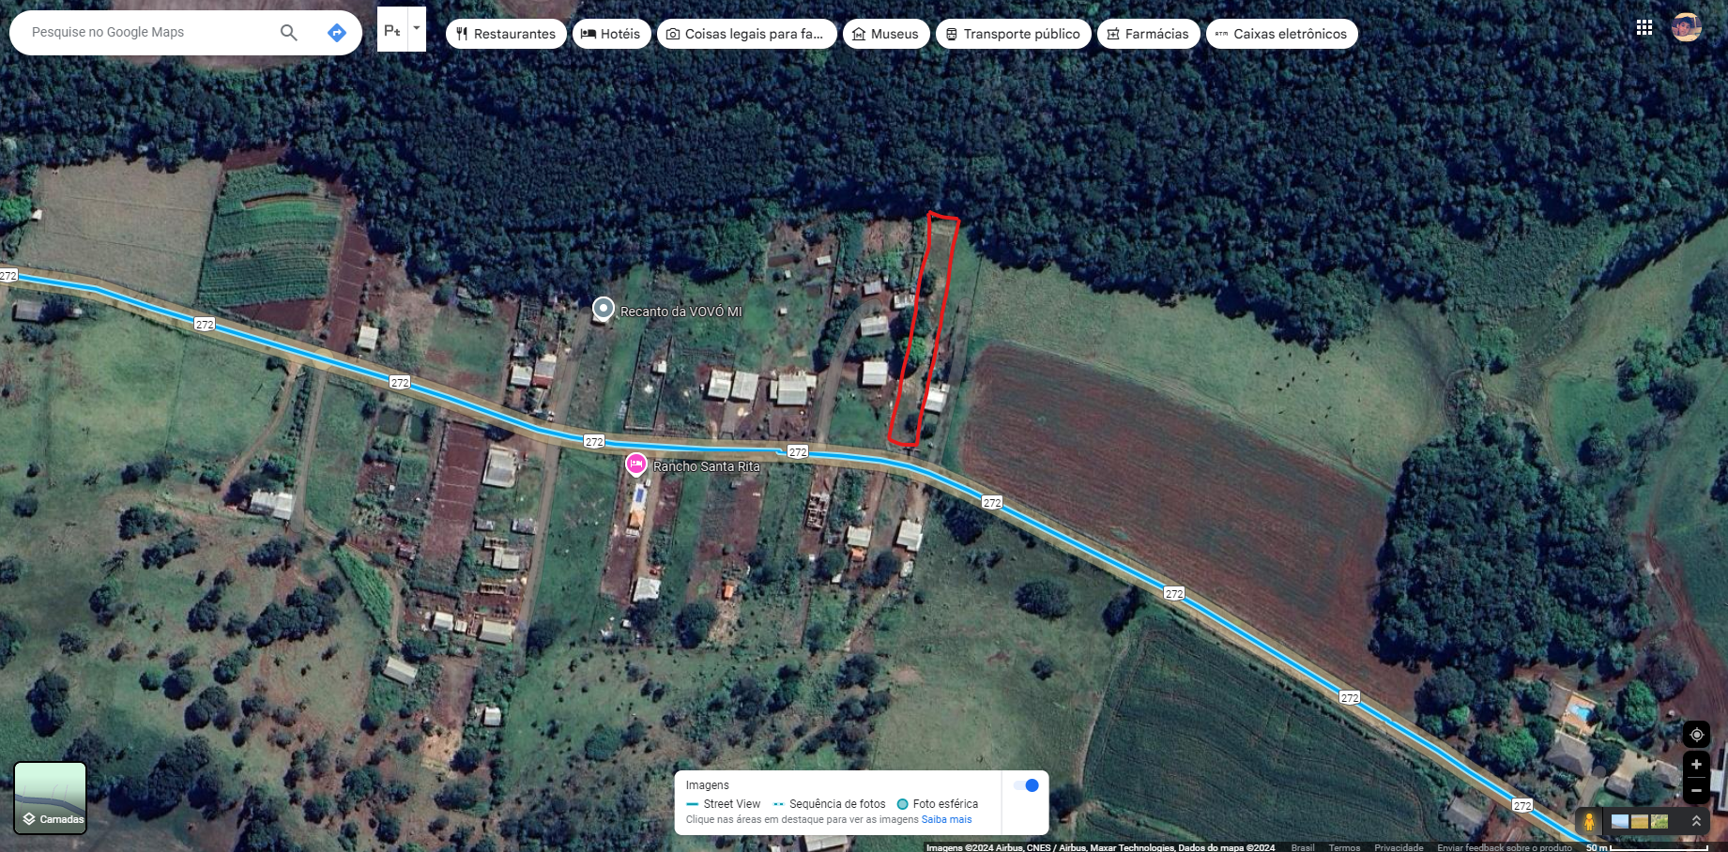This screenshot has width=1728, height=852.
Task: Click the Recanto da VOVÓ MI marker
Action: pos(604,309)
